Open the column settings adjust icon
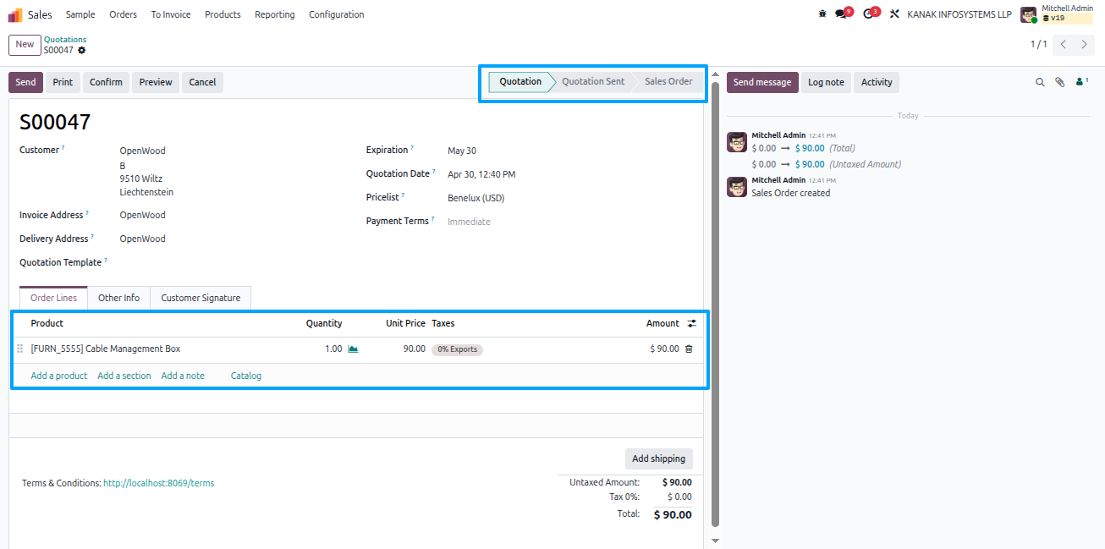The image size is (1105, 549). click(692, 323)
